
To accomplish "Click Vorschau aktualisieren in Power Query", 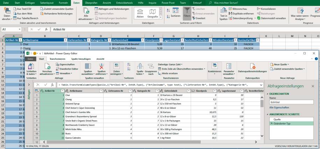I will tap(47, 69).
